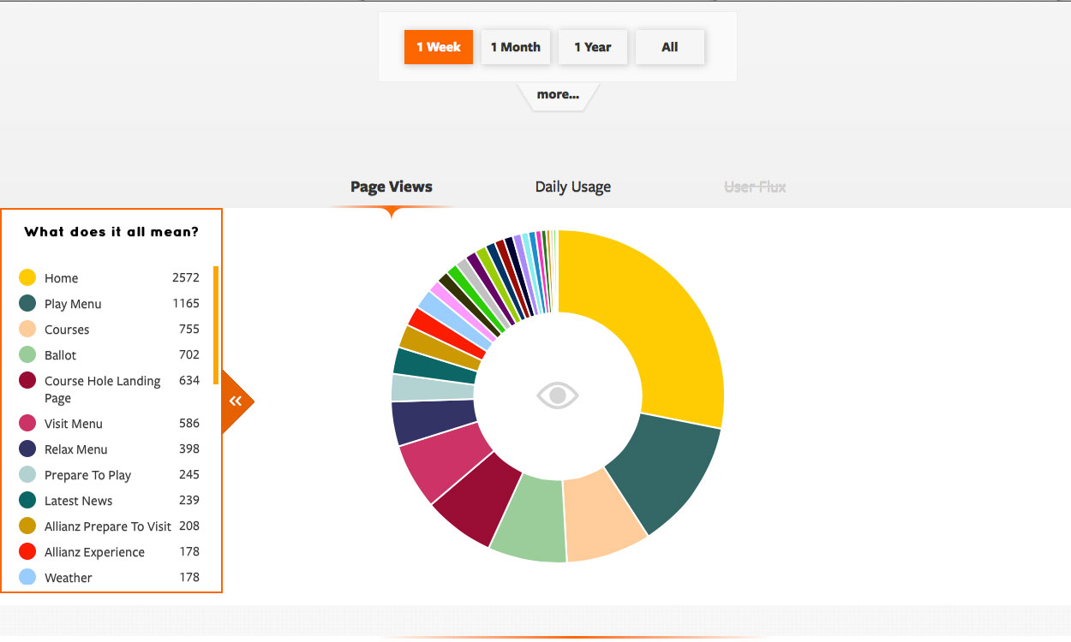Screen dimensions: 1071x642
Task: Click the red Allianz Experience legend dot
Action: [x=27, y=551]
